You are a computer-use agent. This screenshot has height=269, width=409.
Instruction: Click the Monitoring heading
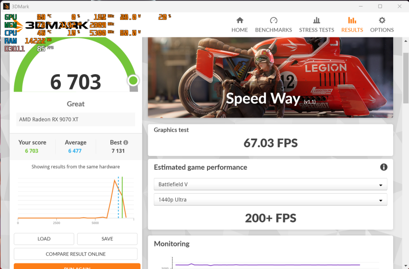(172, 244)
